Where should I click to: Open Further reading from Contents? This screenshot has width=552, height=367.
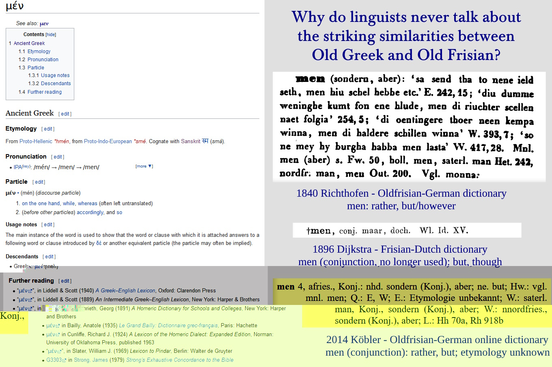[44, 92]
